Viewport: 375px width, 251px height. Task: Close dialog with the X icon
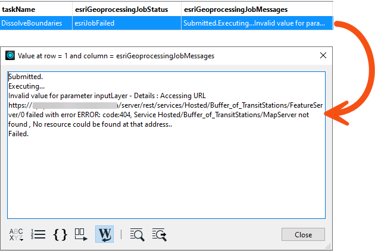click(323, 55)
